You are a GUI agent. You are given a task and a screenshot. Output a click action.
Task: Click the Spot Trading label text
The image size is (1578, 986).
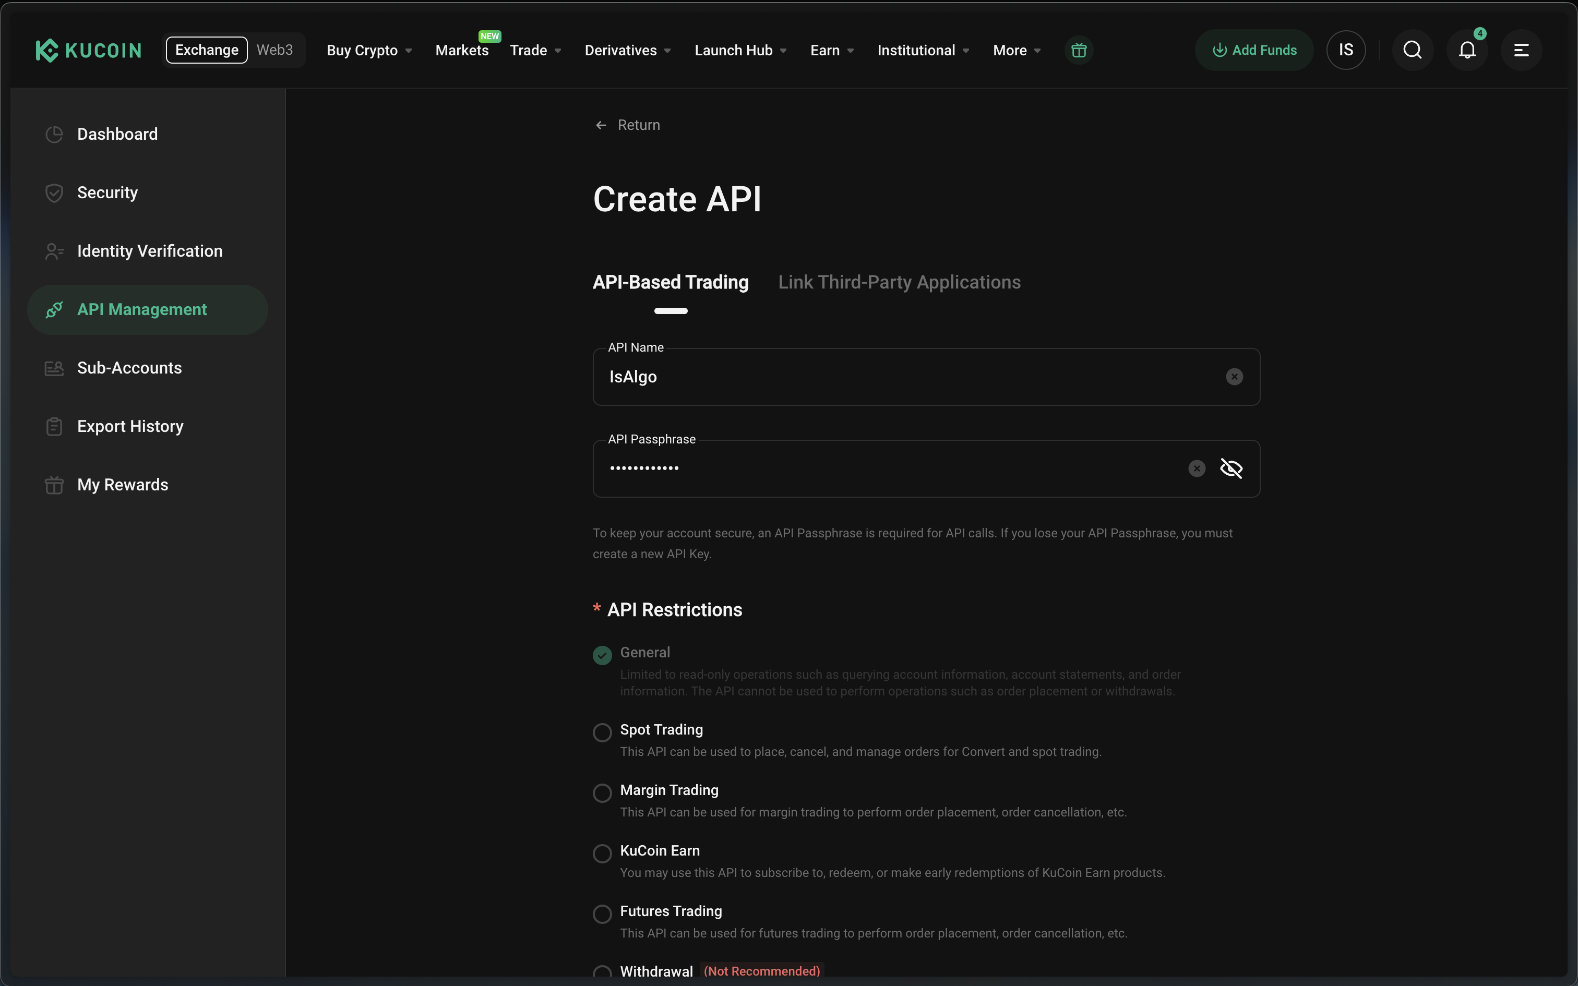click(661, 730)
